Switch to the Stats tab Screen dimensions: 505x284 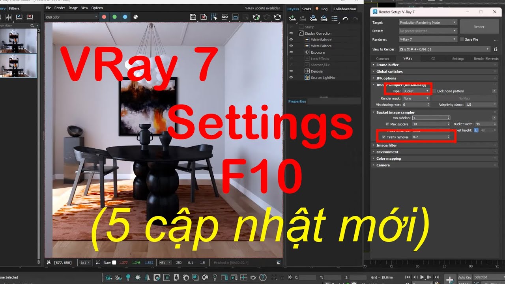pyautogui.click(x=307, y=9)
